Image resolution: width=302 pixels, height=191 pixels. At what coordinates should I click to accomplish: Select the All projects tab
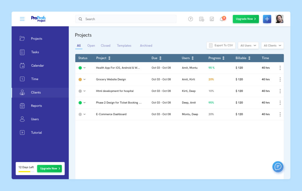point(79,46)
